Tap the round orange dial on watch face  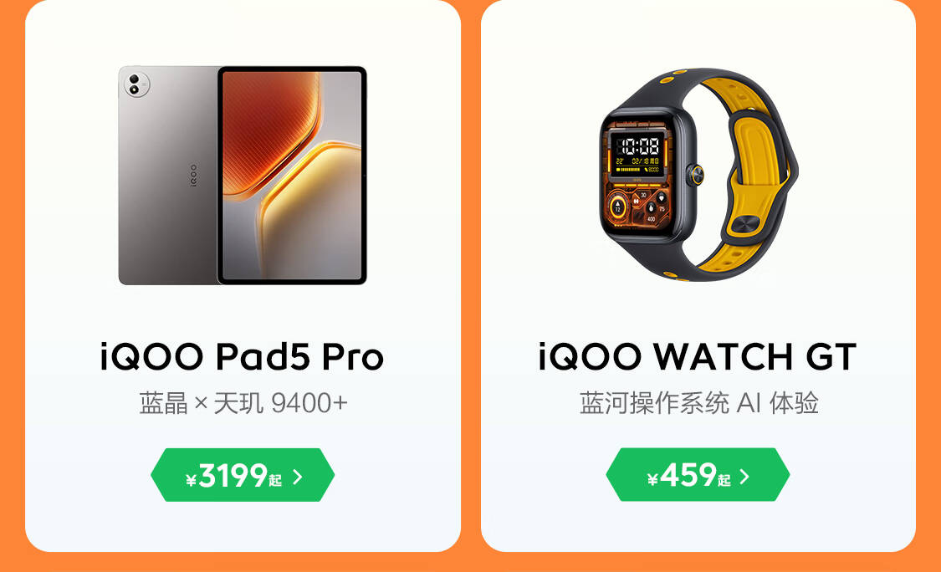click(x=617, y=208)
